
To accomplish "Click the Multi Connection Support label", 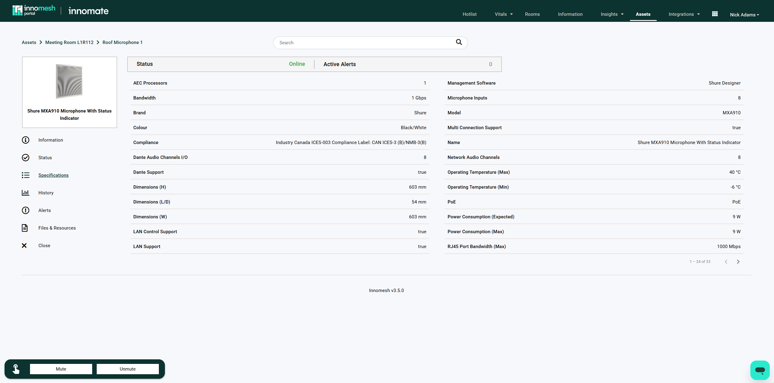I will tap(474, 127).
